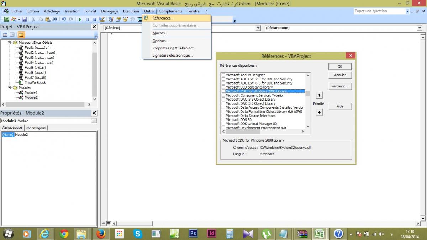427x240 pixels.
Task: Toggle Design Mode icon in toolbar
Action: pos(102,19)
